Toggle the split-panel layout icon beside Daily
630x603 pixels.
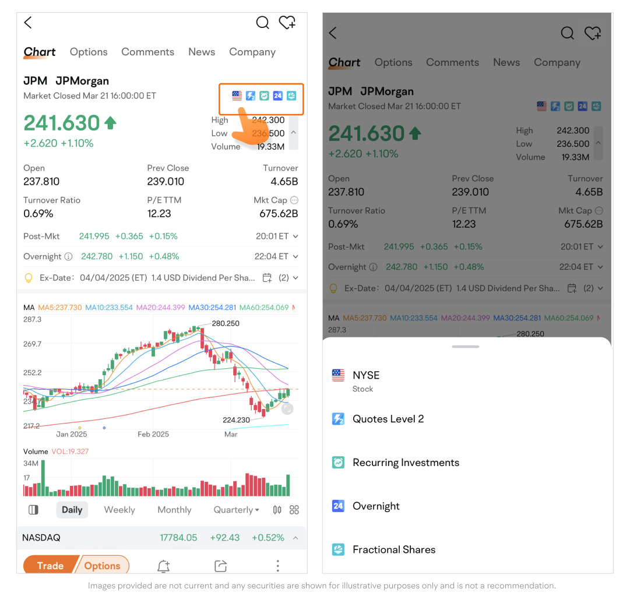click(33, 510)
